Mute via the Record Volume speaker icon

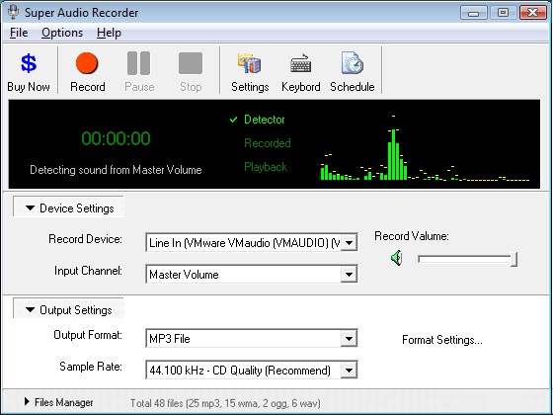[396, 258]
